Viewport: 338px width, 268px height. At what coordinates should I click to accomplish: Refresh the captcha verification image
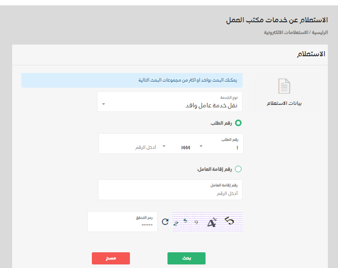[x=165, y=221]
